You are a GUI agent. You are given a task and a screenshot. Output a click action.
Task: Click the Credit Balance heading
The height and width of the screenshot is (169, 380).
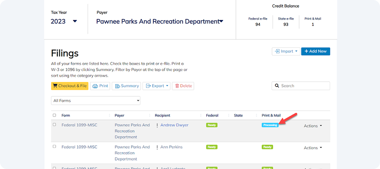285,6
